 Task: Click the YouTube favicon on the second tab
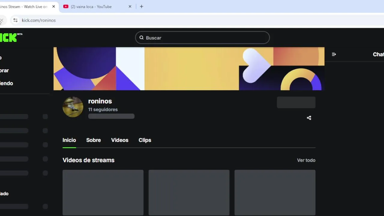(66, 7)
